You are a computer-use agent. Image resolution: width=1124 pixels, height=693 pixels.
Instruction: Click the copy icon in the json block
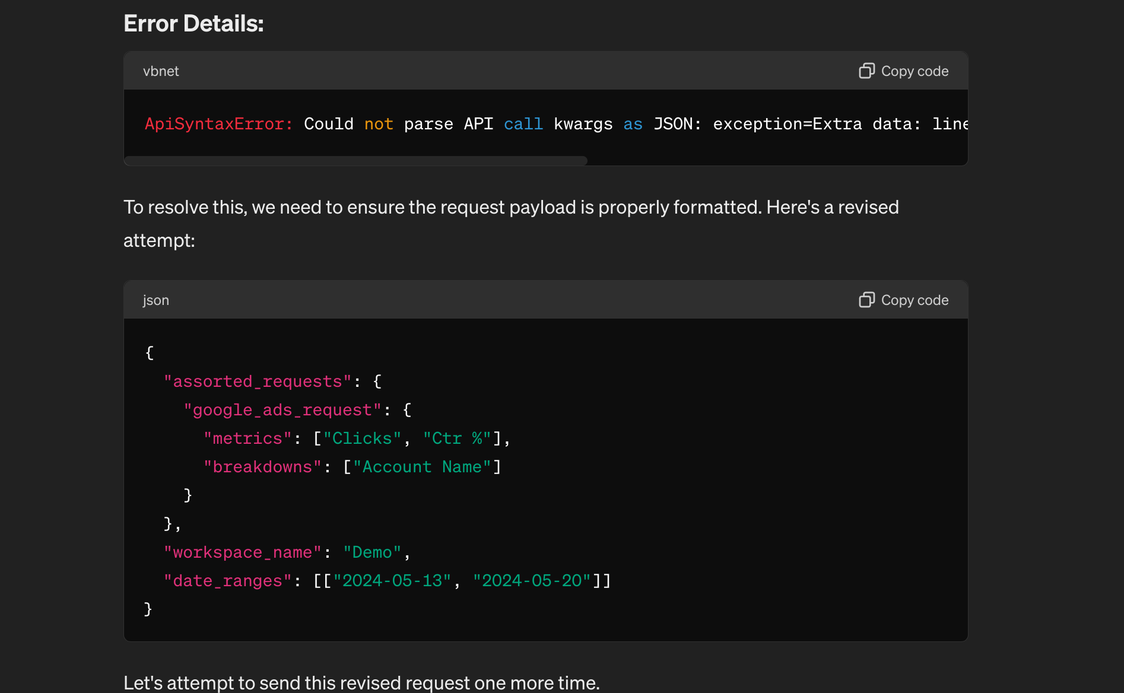point(866,300)
